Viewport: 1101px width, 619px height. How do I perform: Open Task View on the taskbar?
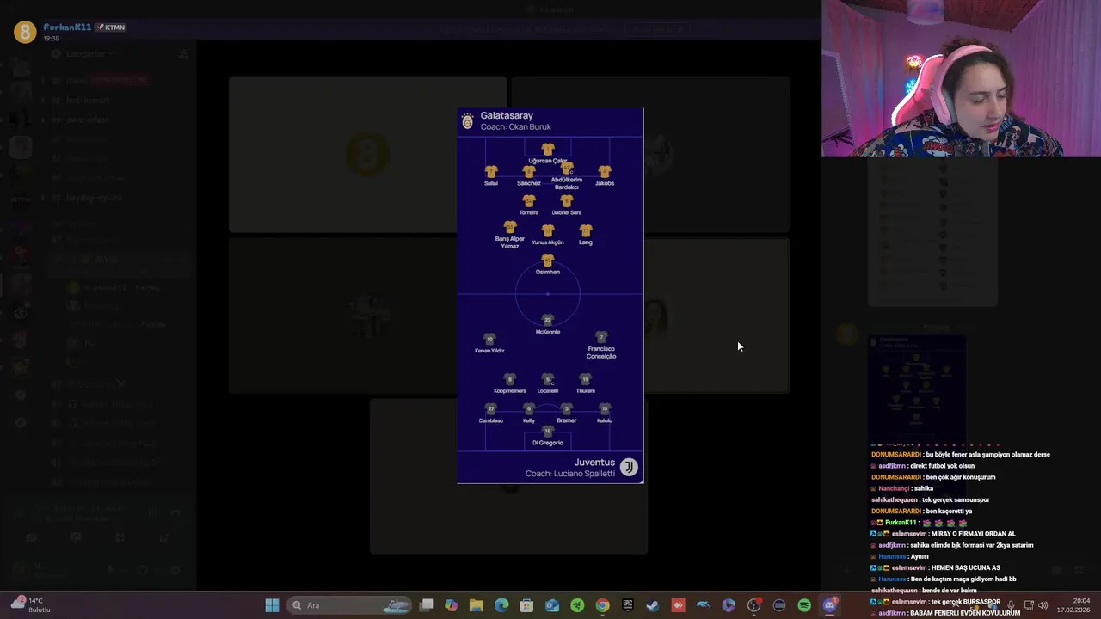point(426,605)
